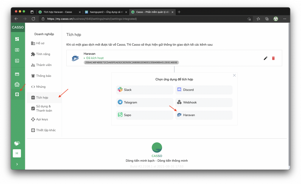
Task: Choose Webhook integration
Action: click(204, 102)
